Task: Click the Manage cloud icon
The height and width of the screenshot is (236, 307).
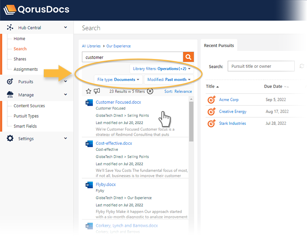Action: point(10,95)
